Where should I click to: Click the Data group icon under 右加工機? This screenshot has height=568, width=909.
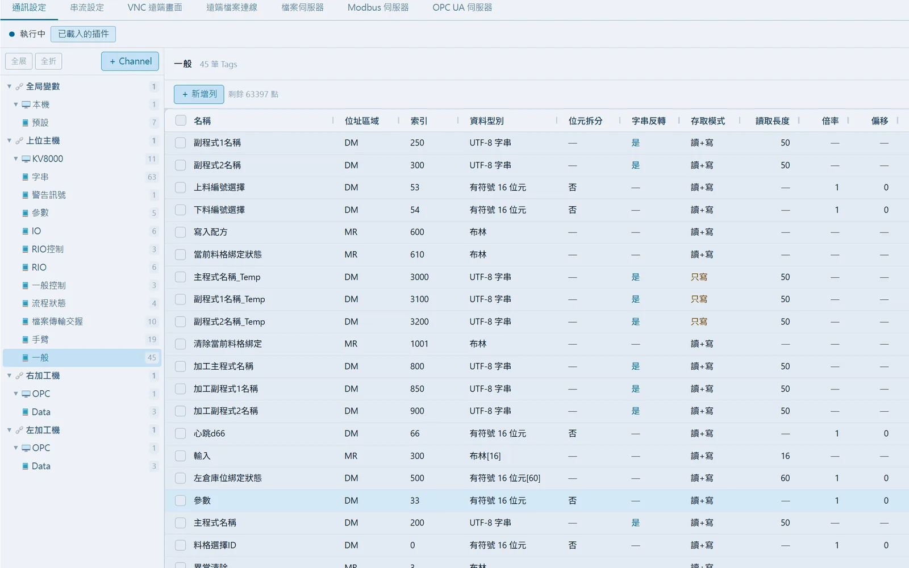click(x=25, y=412)
